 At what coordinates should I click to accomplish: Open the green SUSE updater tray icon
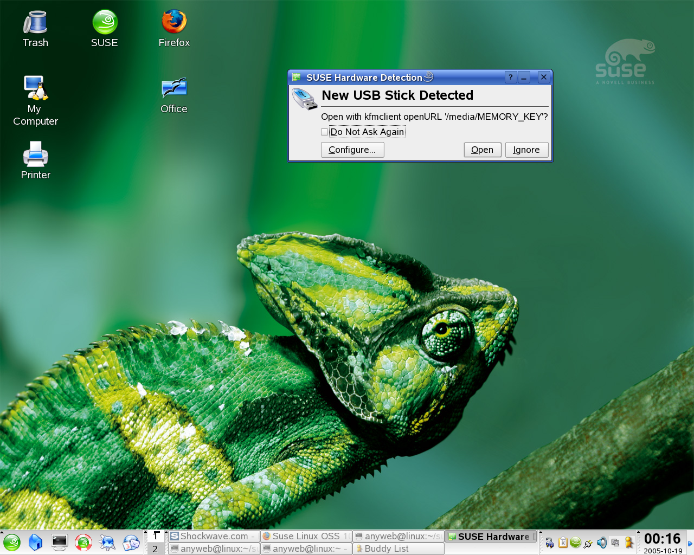tap(576, 542)
